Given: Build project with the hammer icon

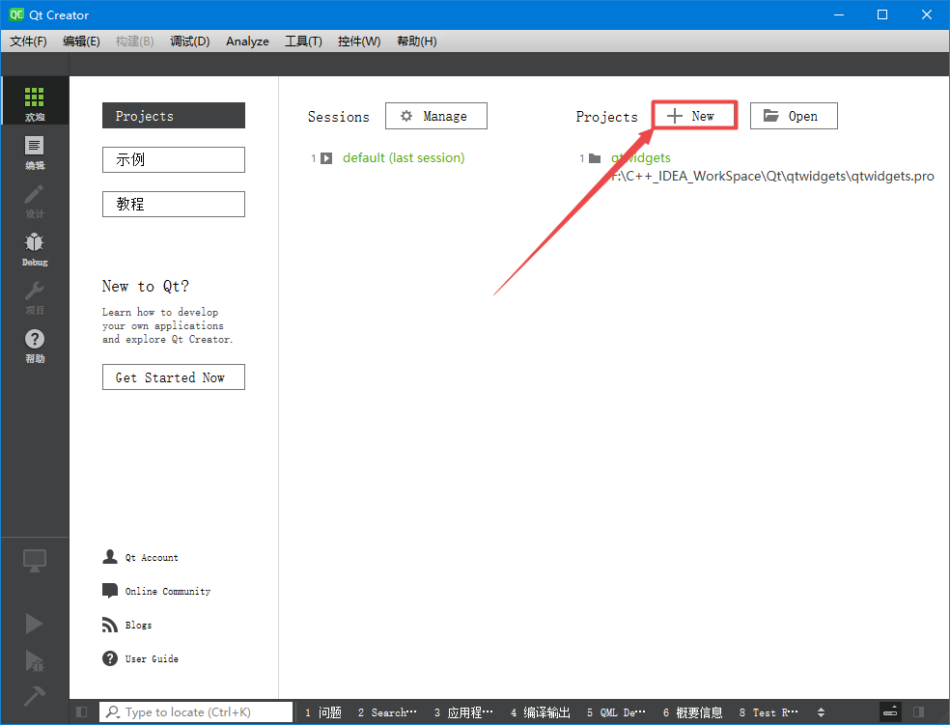Looking at the screenshot, I should (35, 695).
